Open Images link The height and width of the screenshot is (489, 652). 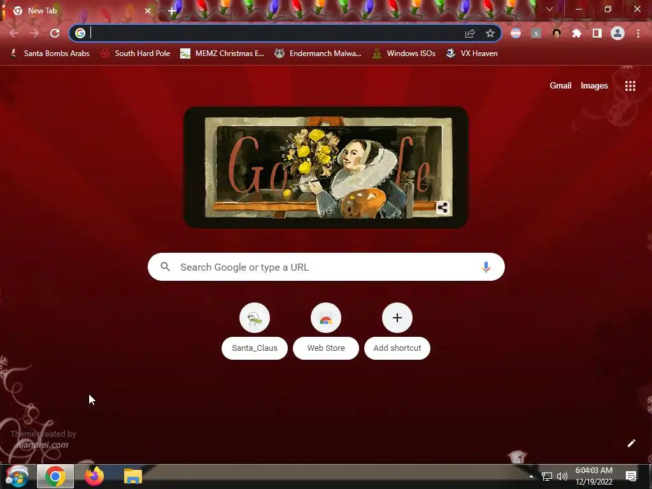coord(594,86)
